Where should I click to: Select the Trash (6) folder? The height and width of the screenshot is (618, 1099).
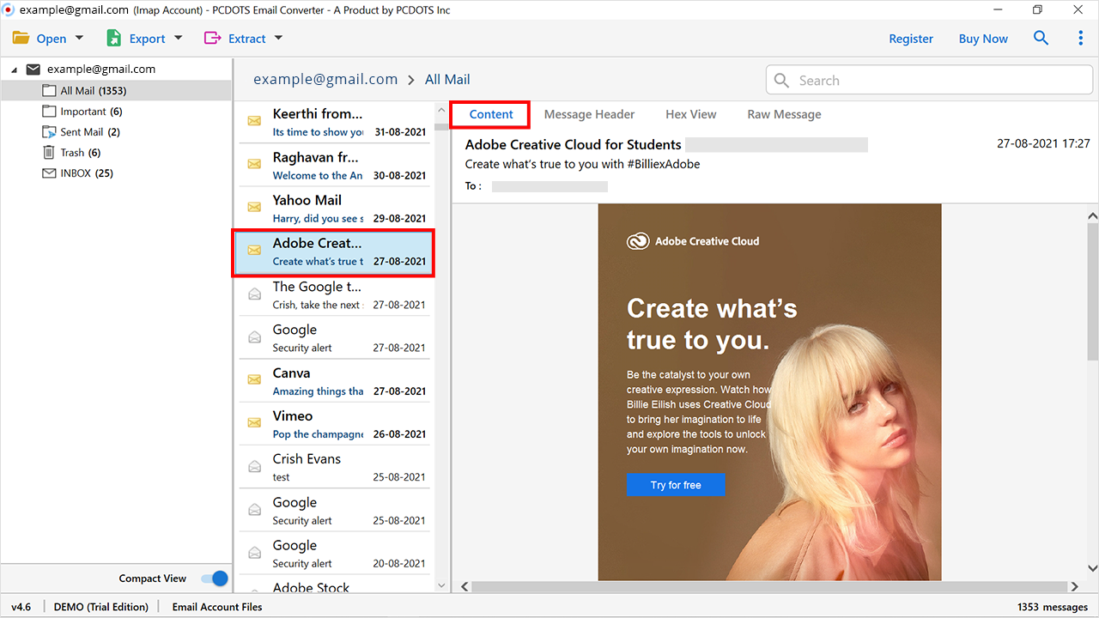(x=116, y=153)
